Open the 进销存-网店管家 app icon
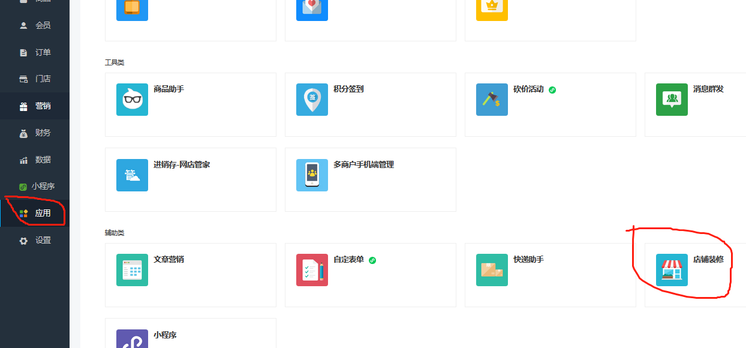Image resolution: width=746 pixels, height=348 pixels. pyautogui.click(x=132, y=175)
